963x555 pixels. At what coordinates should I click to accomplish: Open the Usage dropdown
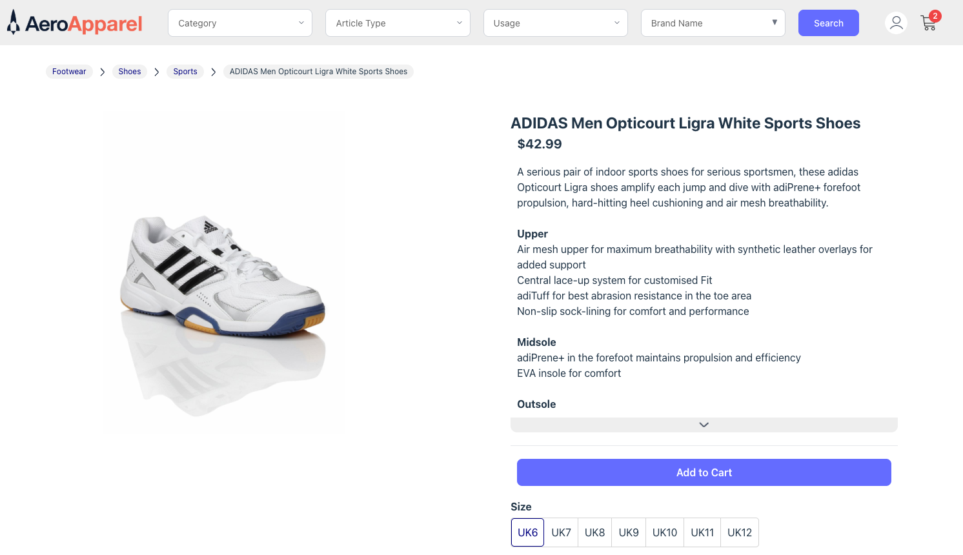click(x=555, y=23)
